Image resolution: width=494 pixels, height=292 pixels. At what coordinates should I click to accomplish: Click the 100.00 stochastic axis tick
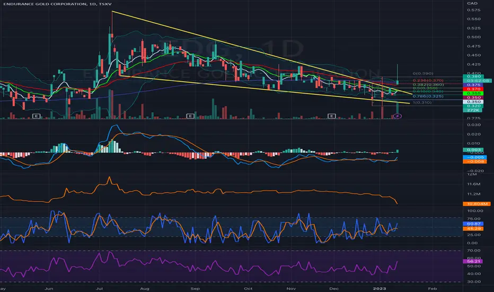tap(475, 211)
